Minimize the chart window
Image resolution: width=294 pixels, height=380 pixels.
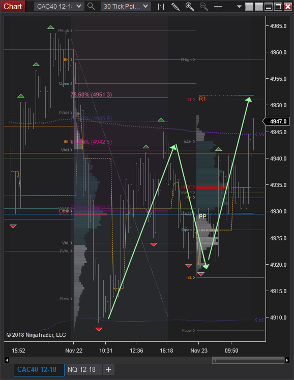268,7
